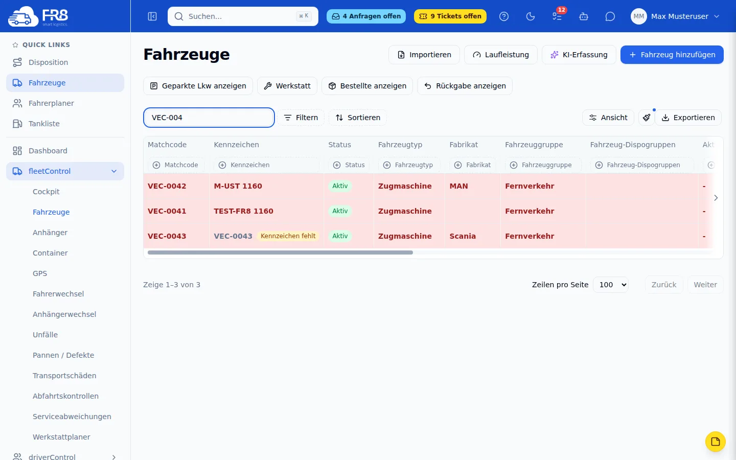736x460 pixels.
Task: Open Anhänger under fleetControl
Action: point(50,233)
